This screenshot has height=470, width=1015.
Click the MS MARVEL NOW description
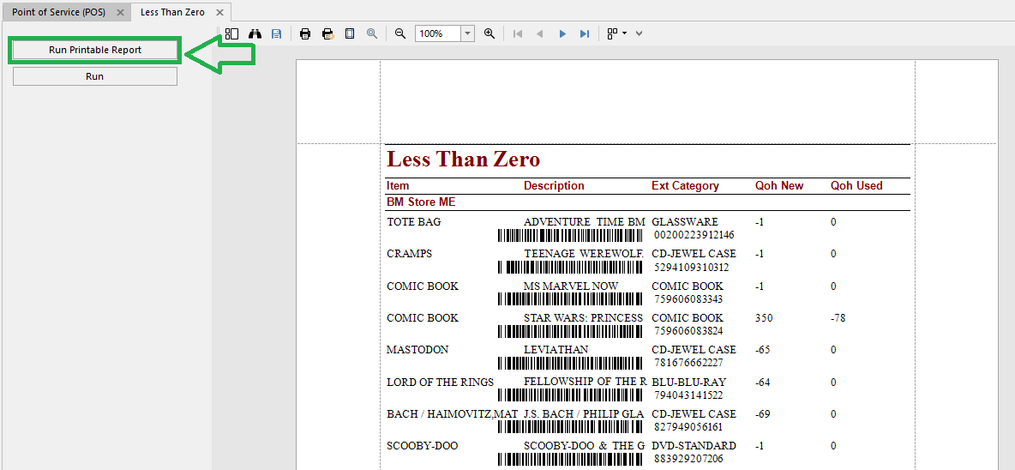571,286
